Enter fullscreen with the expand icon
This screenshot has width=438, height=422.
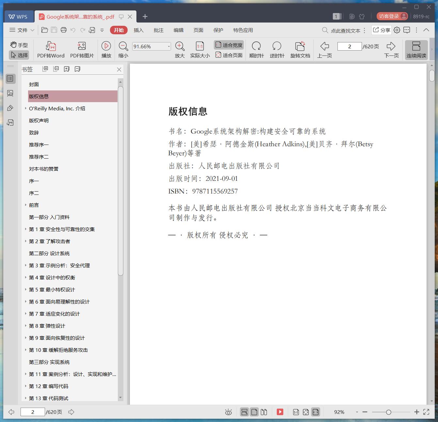426,412
